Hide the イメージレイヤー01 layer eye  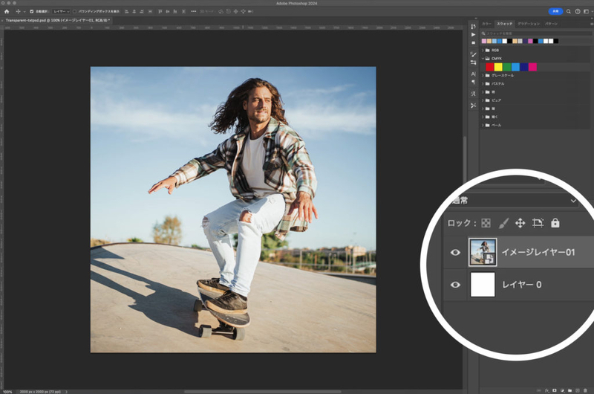(455, 252)
